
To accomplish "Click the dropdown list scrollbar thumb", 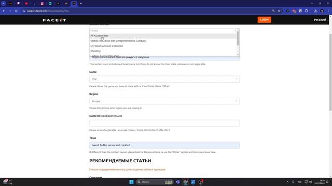I will click(x=238, y=38).
